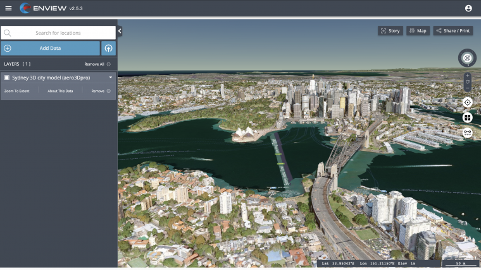Click the Lat 33.85042°S coordinates readout
The image size is (481, 270).
tap(338, 263)
